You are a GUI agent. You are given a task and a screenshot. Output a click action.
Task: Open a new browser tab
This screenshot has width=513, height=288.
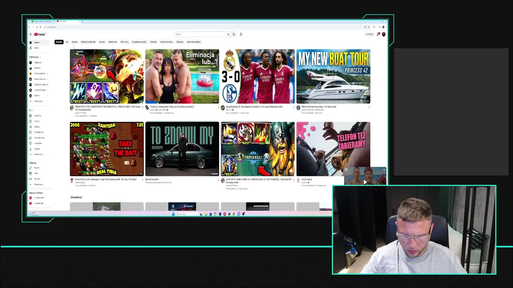(83, 21)
